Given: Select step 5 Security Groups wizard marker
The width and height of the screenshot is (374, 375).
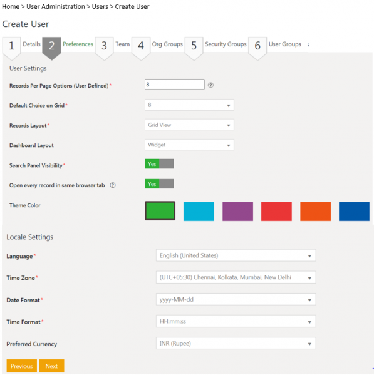Looking at the screenshot, I should [194, 48].
